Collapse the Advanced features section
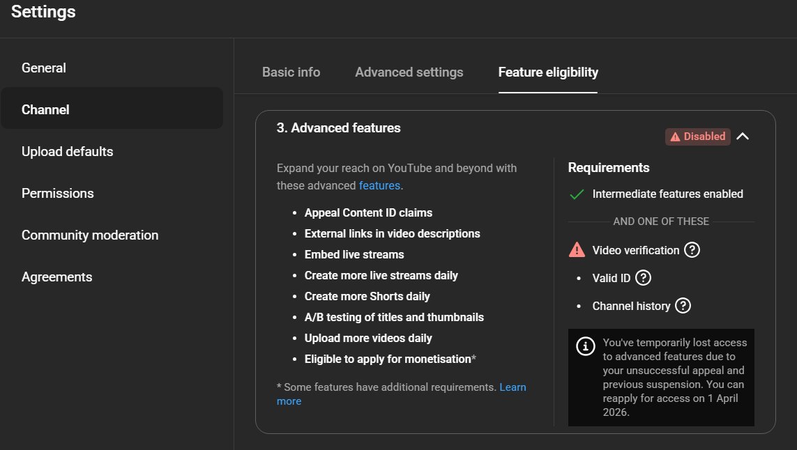 tap(743, 137)
